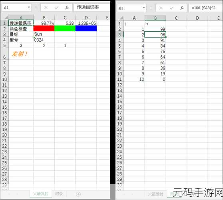Select highlighted column B header in right window
223x200 pixels.
click(x=155, y=18)
